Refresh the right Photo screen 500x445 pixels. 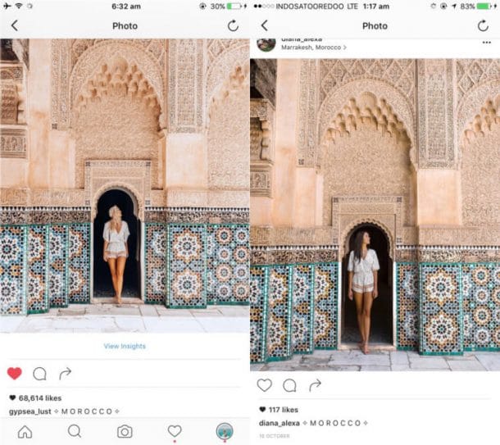(x=483, y=25)
